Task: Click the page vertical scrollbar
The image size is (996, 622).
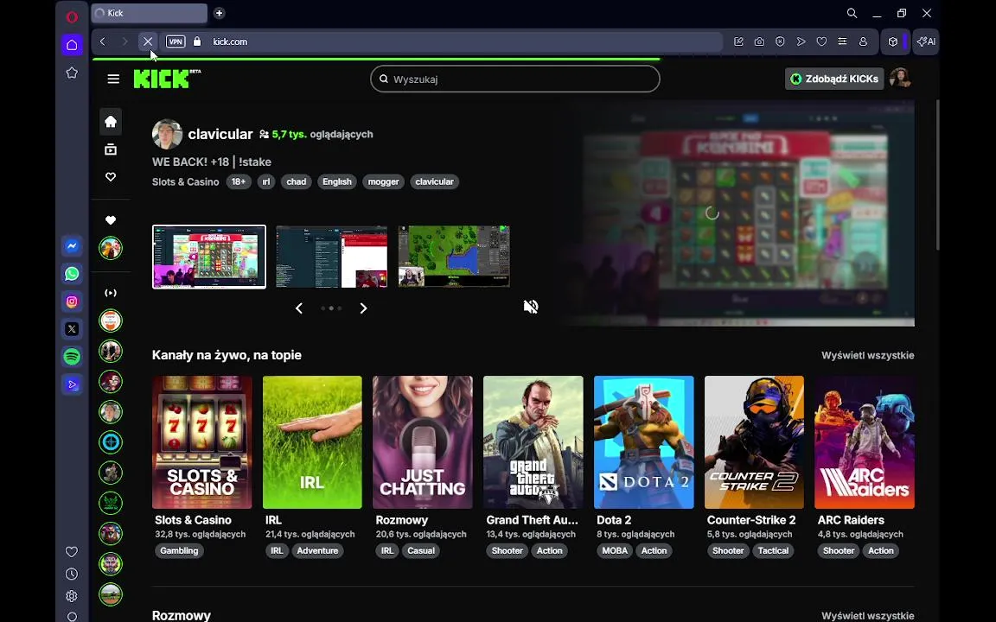Action: coord(937,175)
